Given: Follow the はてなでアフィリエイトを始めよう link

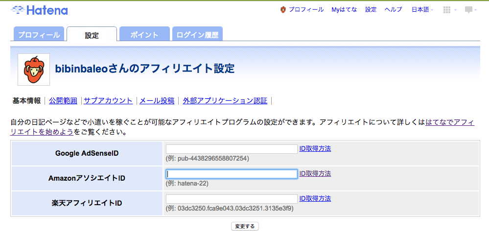Looking at the screenshot, I should [x=449, y=122].
